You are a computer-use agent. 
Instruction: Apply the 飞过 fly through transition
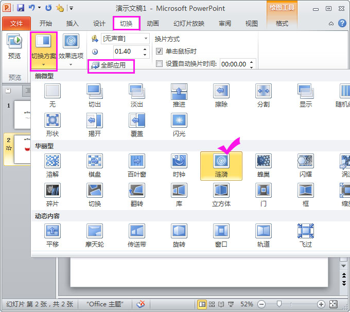coord(306,236)
